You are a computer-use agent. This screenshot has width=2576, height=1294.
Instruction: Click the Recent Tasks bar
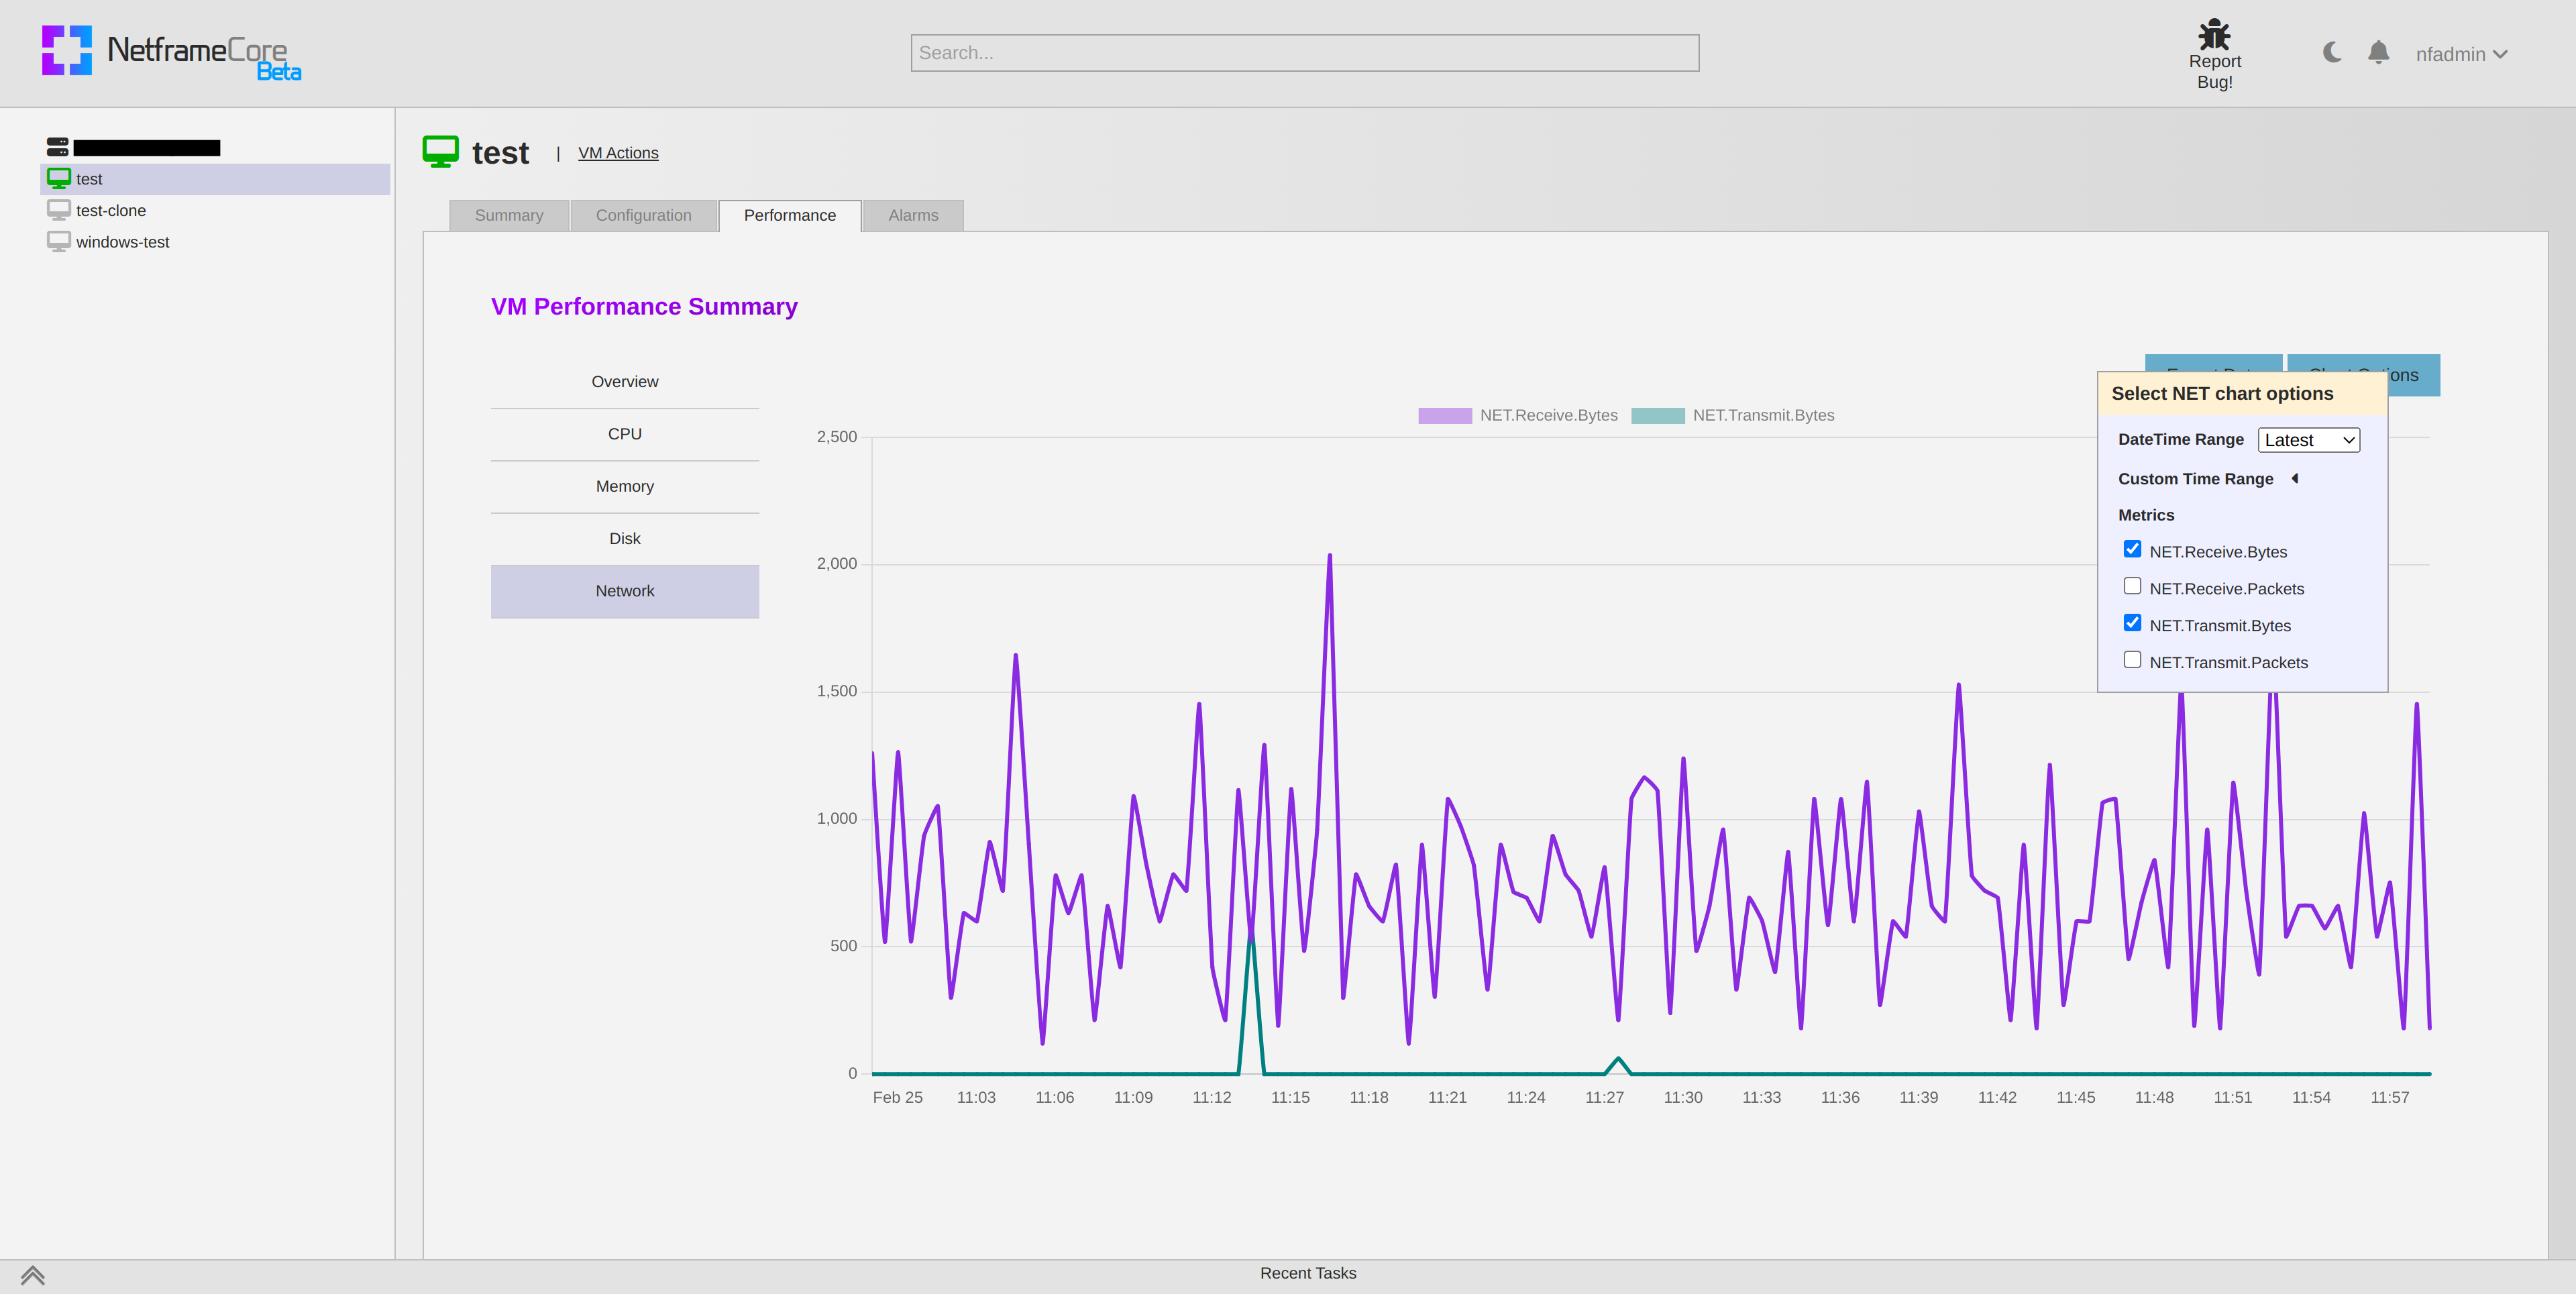[1308, 1273]
